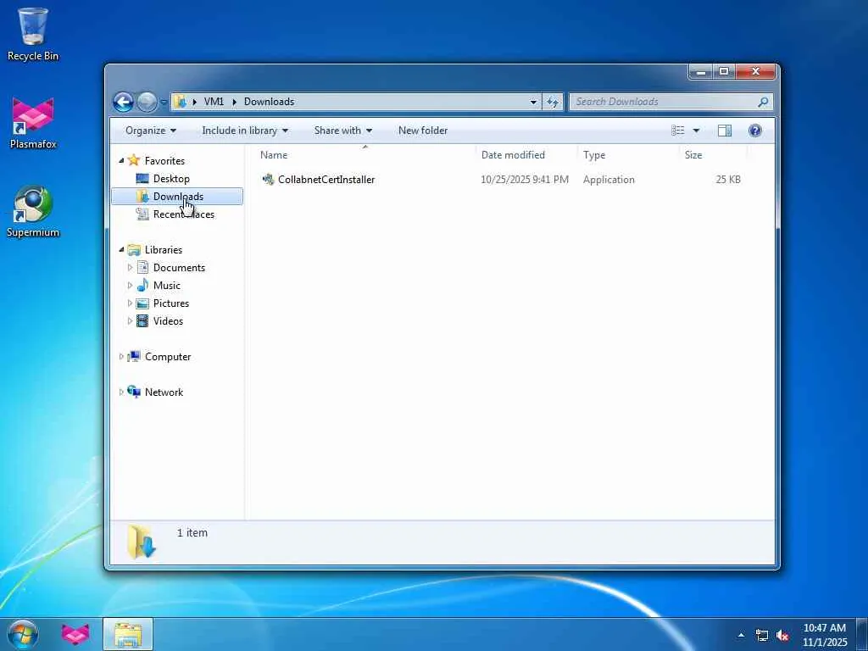
Task: Open Plasmafox from the taskbar
Action: coord(75,634)
